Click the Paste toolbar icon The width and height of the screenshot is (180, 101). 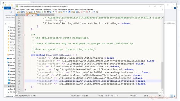click(x=39, y=12)
